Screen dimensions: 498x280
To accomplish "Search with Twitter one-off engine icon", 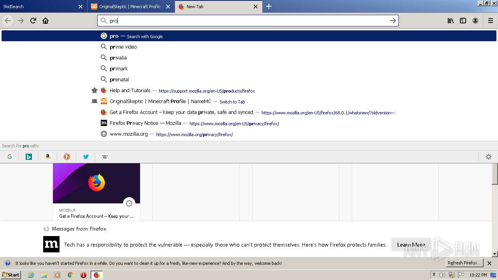I will 86,157.
